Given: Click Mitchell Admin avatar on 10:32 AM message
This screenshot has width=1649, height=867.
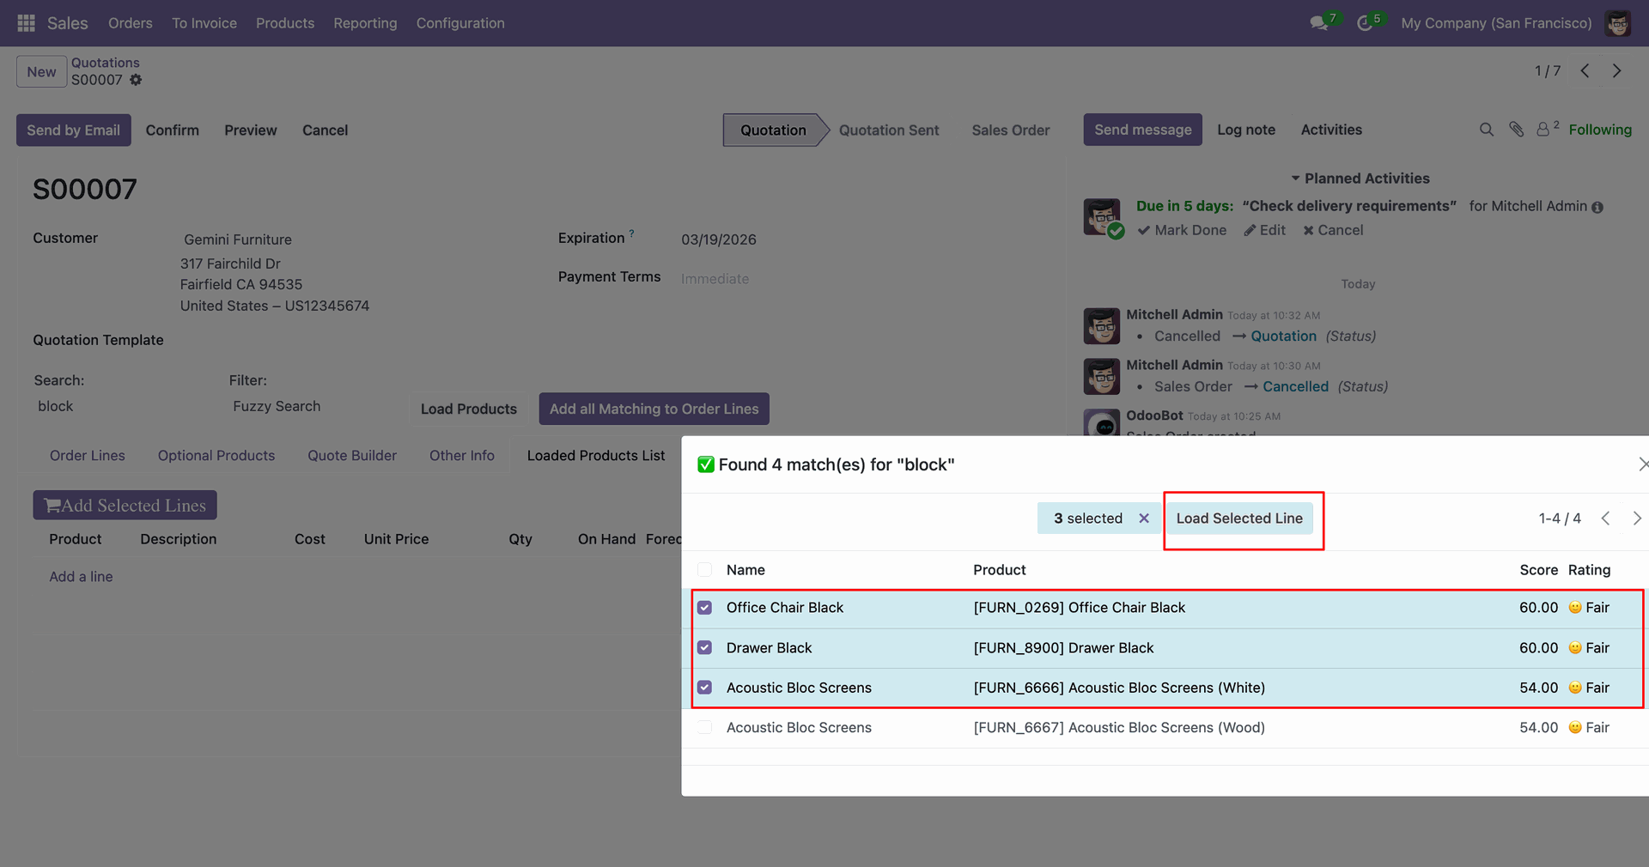Looking at the screenshot, I should point(1102,326).
